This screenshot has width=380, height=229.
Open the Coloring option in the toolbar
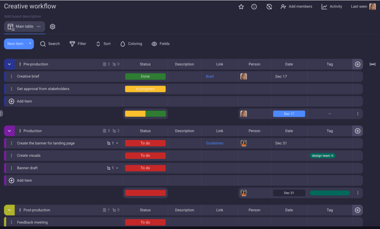tap(131, 44)
